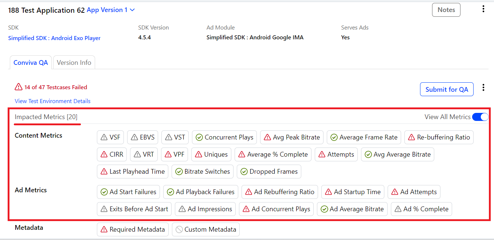This screenshot has width=494, height=240.
Task: Click the Notes button
Action: (x=446, y=10)
